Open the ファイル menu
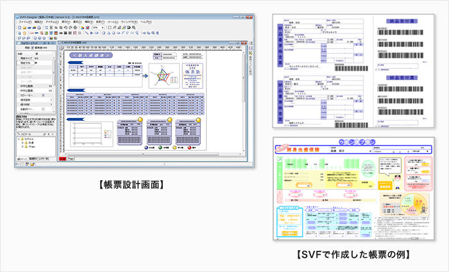Screen dimensions: 449x272 click(24, 22)
